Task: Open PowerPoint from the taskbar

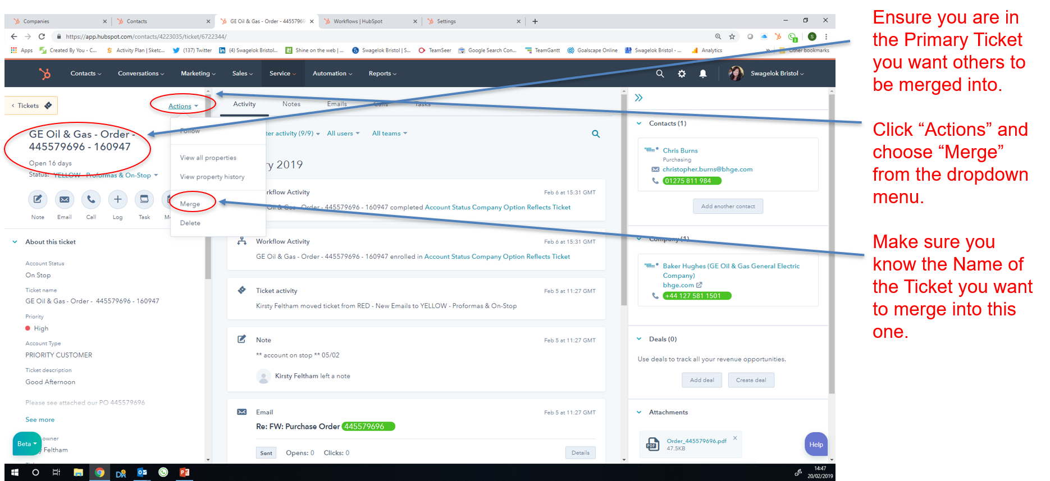Action: pyautogui.click(x=184, y=473)
